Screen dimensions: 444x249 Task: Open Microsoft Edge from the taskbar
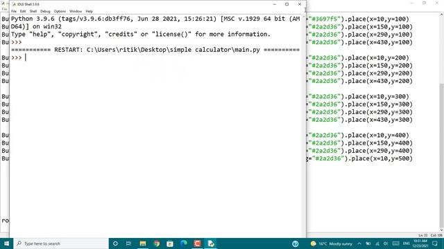pos(183,243)
